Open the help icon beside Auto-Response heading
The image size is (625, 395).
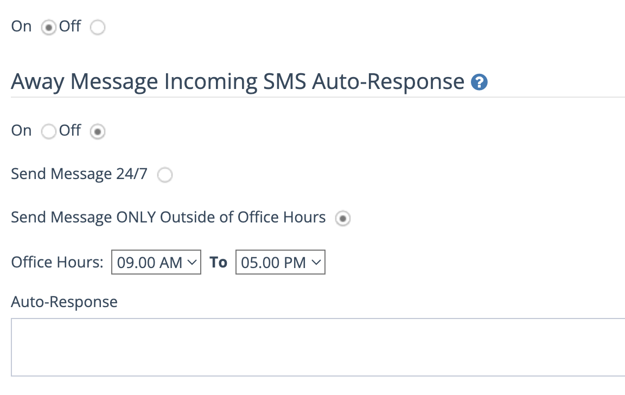click(479, 82)
